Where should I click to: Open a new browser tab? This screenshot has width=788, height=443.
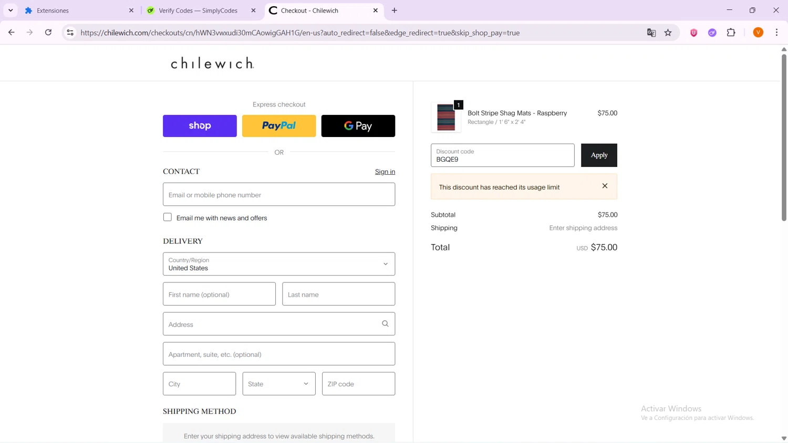(395, 10)
